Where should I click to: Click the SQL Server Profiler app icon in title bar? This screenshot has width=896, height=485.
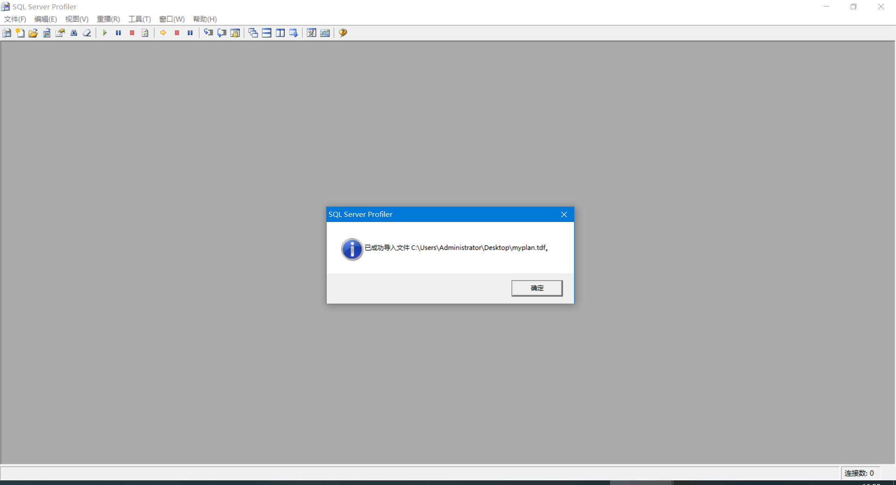click(x=6, y=7)
